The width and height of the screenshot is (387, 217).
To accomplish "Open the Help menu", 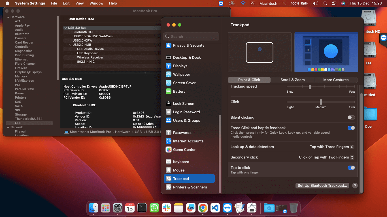I will click(113, 3).
